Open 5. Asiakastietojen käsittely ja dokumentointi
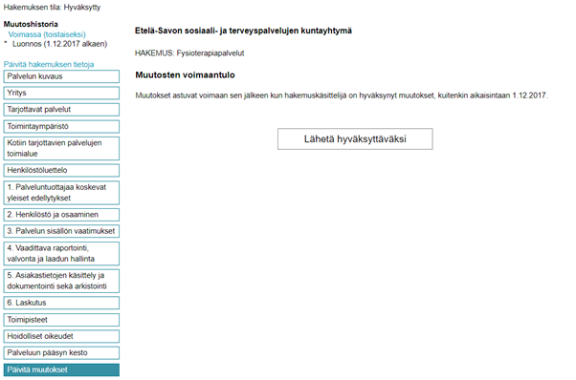Viewport: 576px width, 380px height. click(x=61, y=281)
